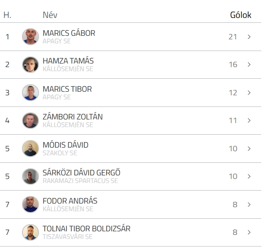Screen dimensions: 264x251
Task: Sort by the Név column header
Action: 50,15
